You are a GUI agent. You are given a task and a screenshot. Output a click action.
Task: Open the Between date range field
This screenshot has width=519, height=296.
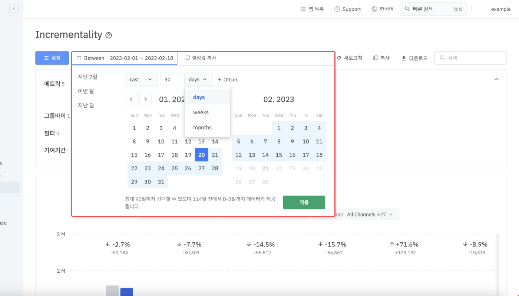tap(125, 58)
